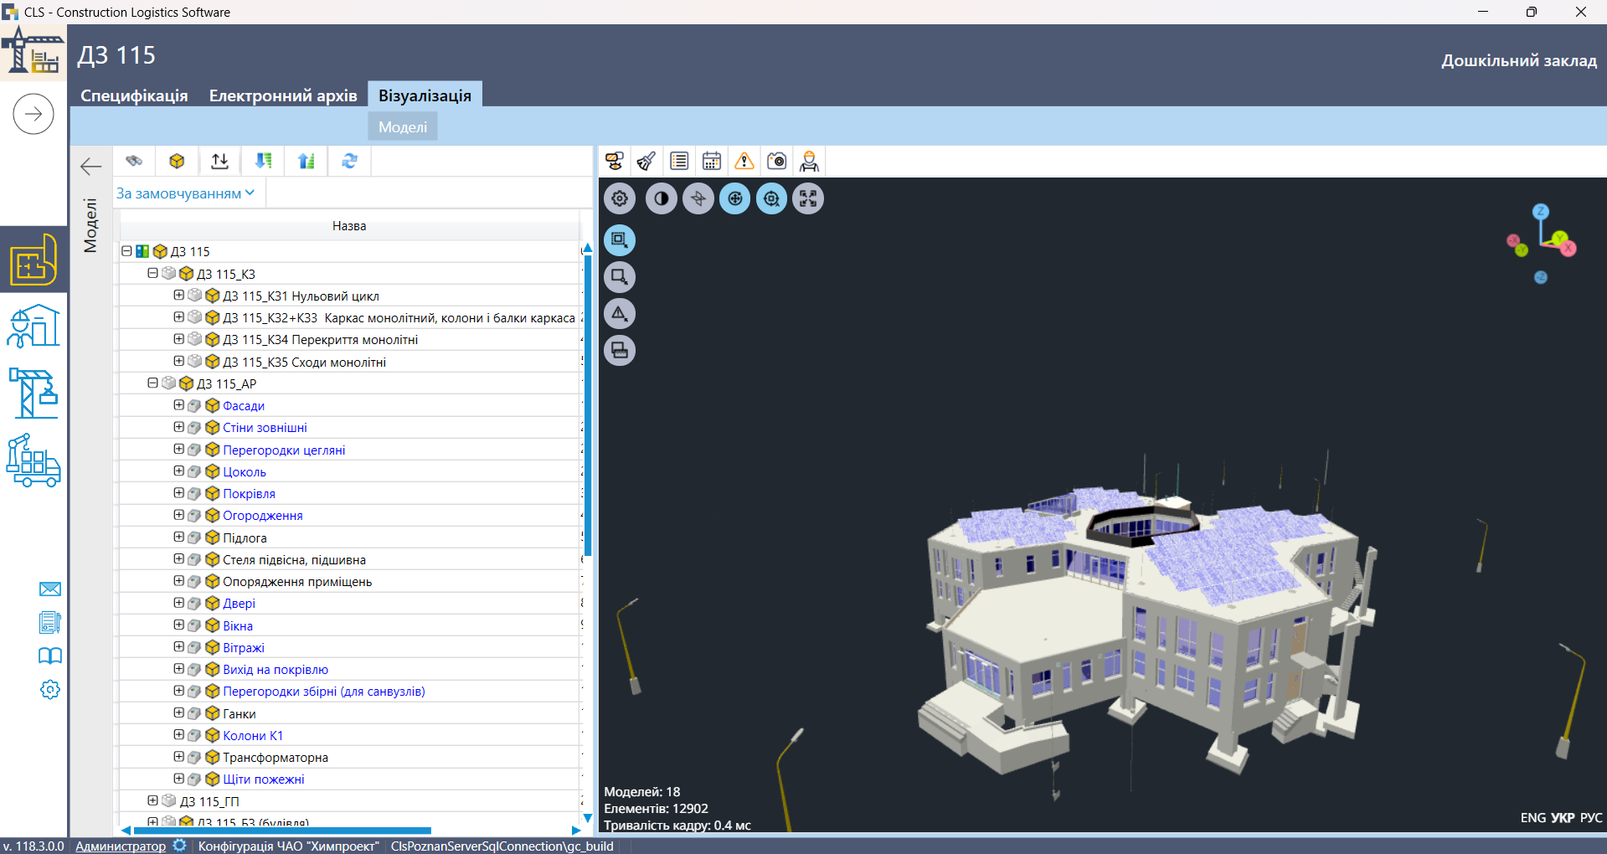The image size is (1607, 854).
Task: Open the properties list icon in viewer toolbar
Action: click(679, 161)
